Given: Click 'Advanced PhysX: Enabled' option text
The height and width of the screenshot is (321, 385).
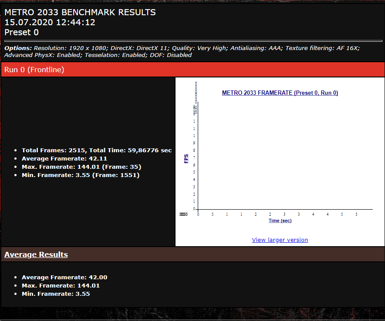Looking at the screenshot, I should coord(43,55).
